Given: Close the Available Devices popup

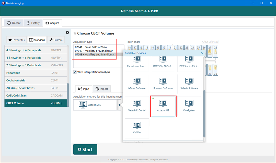Looking at the screenshot, I should (202, 53).
